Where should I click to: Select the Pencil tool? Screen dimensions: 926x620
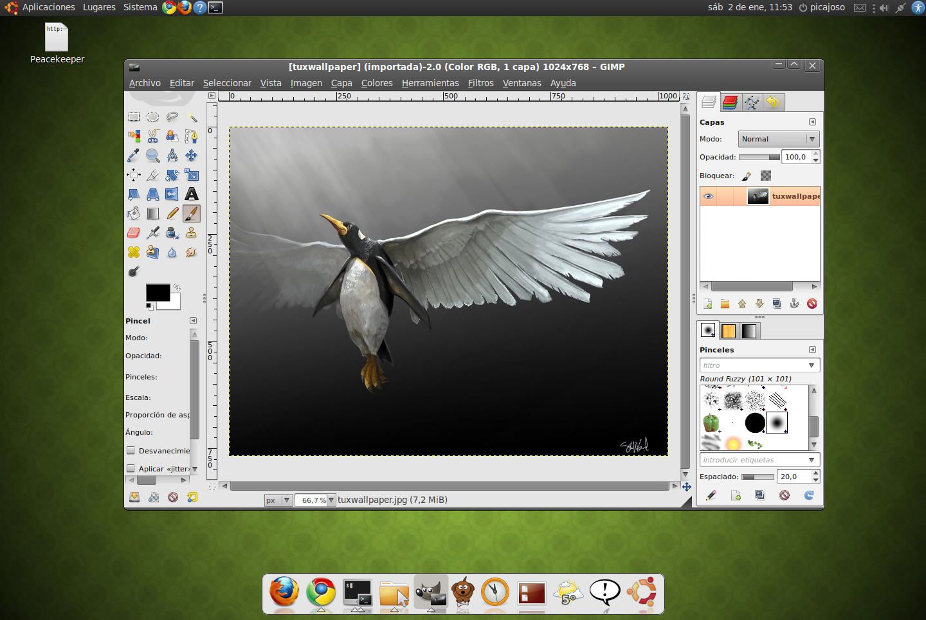tap(172, 214)
